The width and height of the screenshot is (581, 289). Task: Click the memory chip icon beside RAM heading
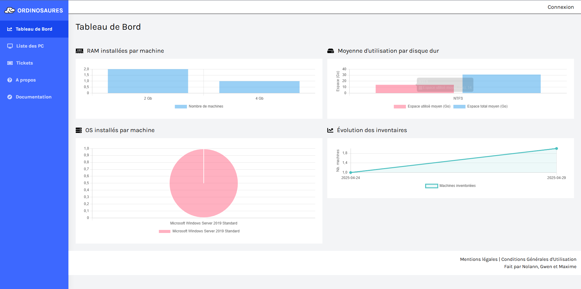coord(79,51)
